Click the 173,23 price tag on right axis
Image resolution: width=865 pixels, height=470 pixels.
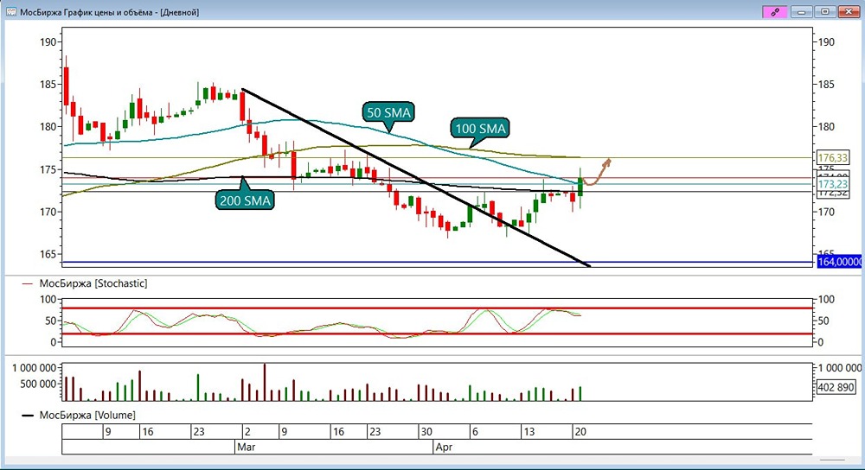tap(833, 184)
